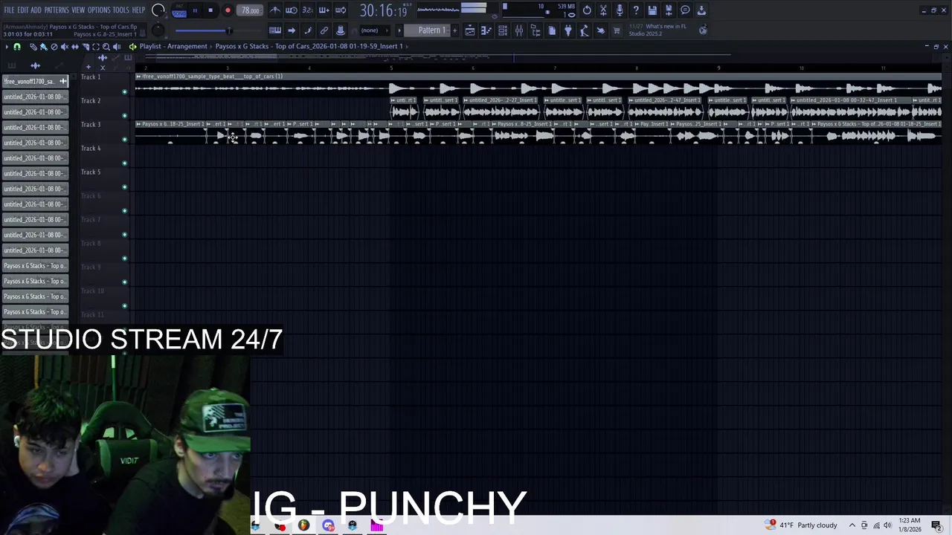Expand pattern menu arrow left of Pattern 1

point(399,30)
